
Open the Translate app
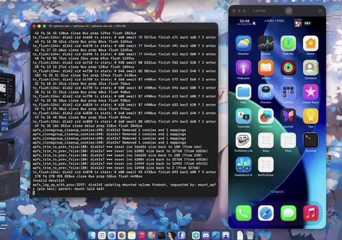click(243, 116)
